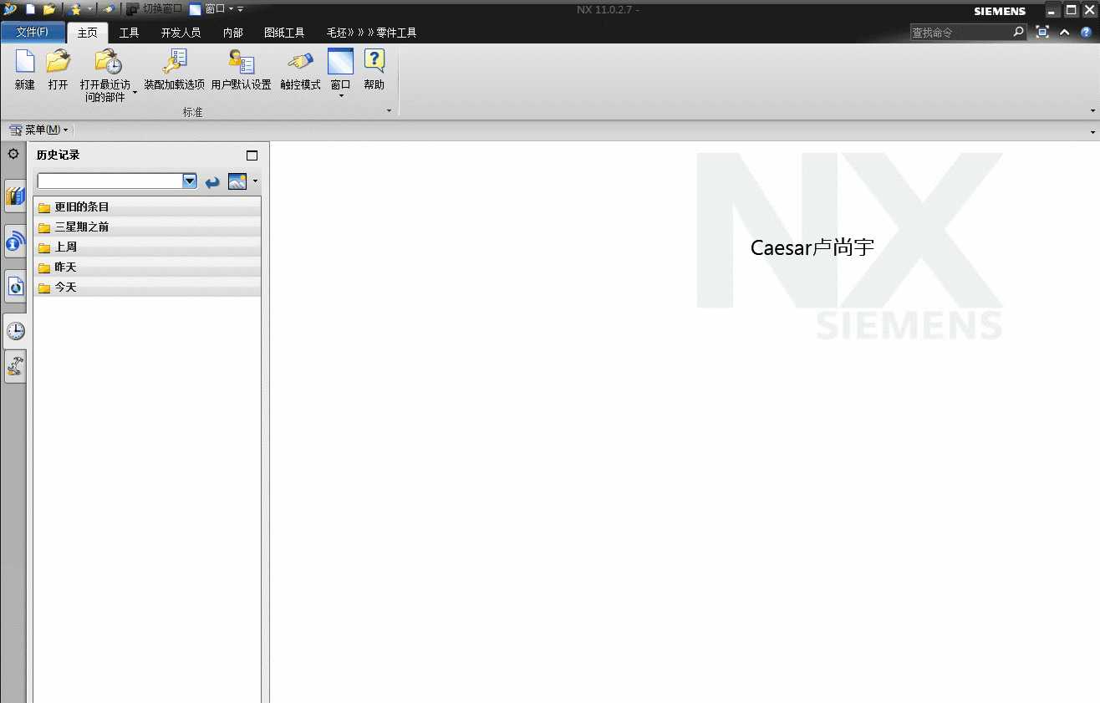Image resolution: width=1100 pixels, height=703 pixels.
Task: Switch to the 工具 tab
Action: tap(130, 33)
